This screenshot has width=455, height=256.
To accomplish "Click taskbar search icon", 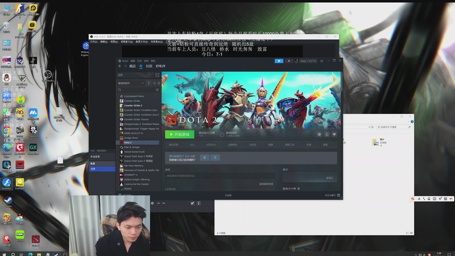I will 13,254.
